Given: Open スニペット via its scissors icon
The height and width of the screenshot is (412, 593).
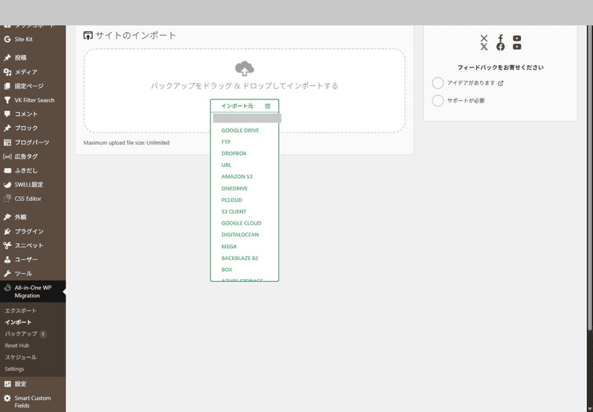Looking at the screenshot, I should (x=7, y=245).
